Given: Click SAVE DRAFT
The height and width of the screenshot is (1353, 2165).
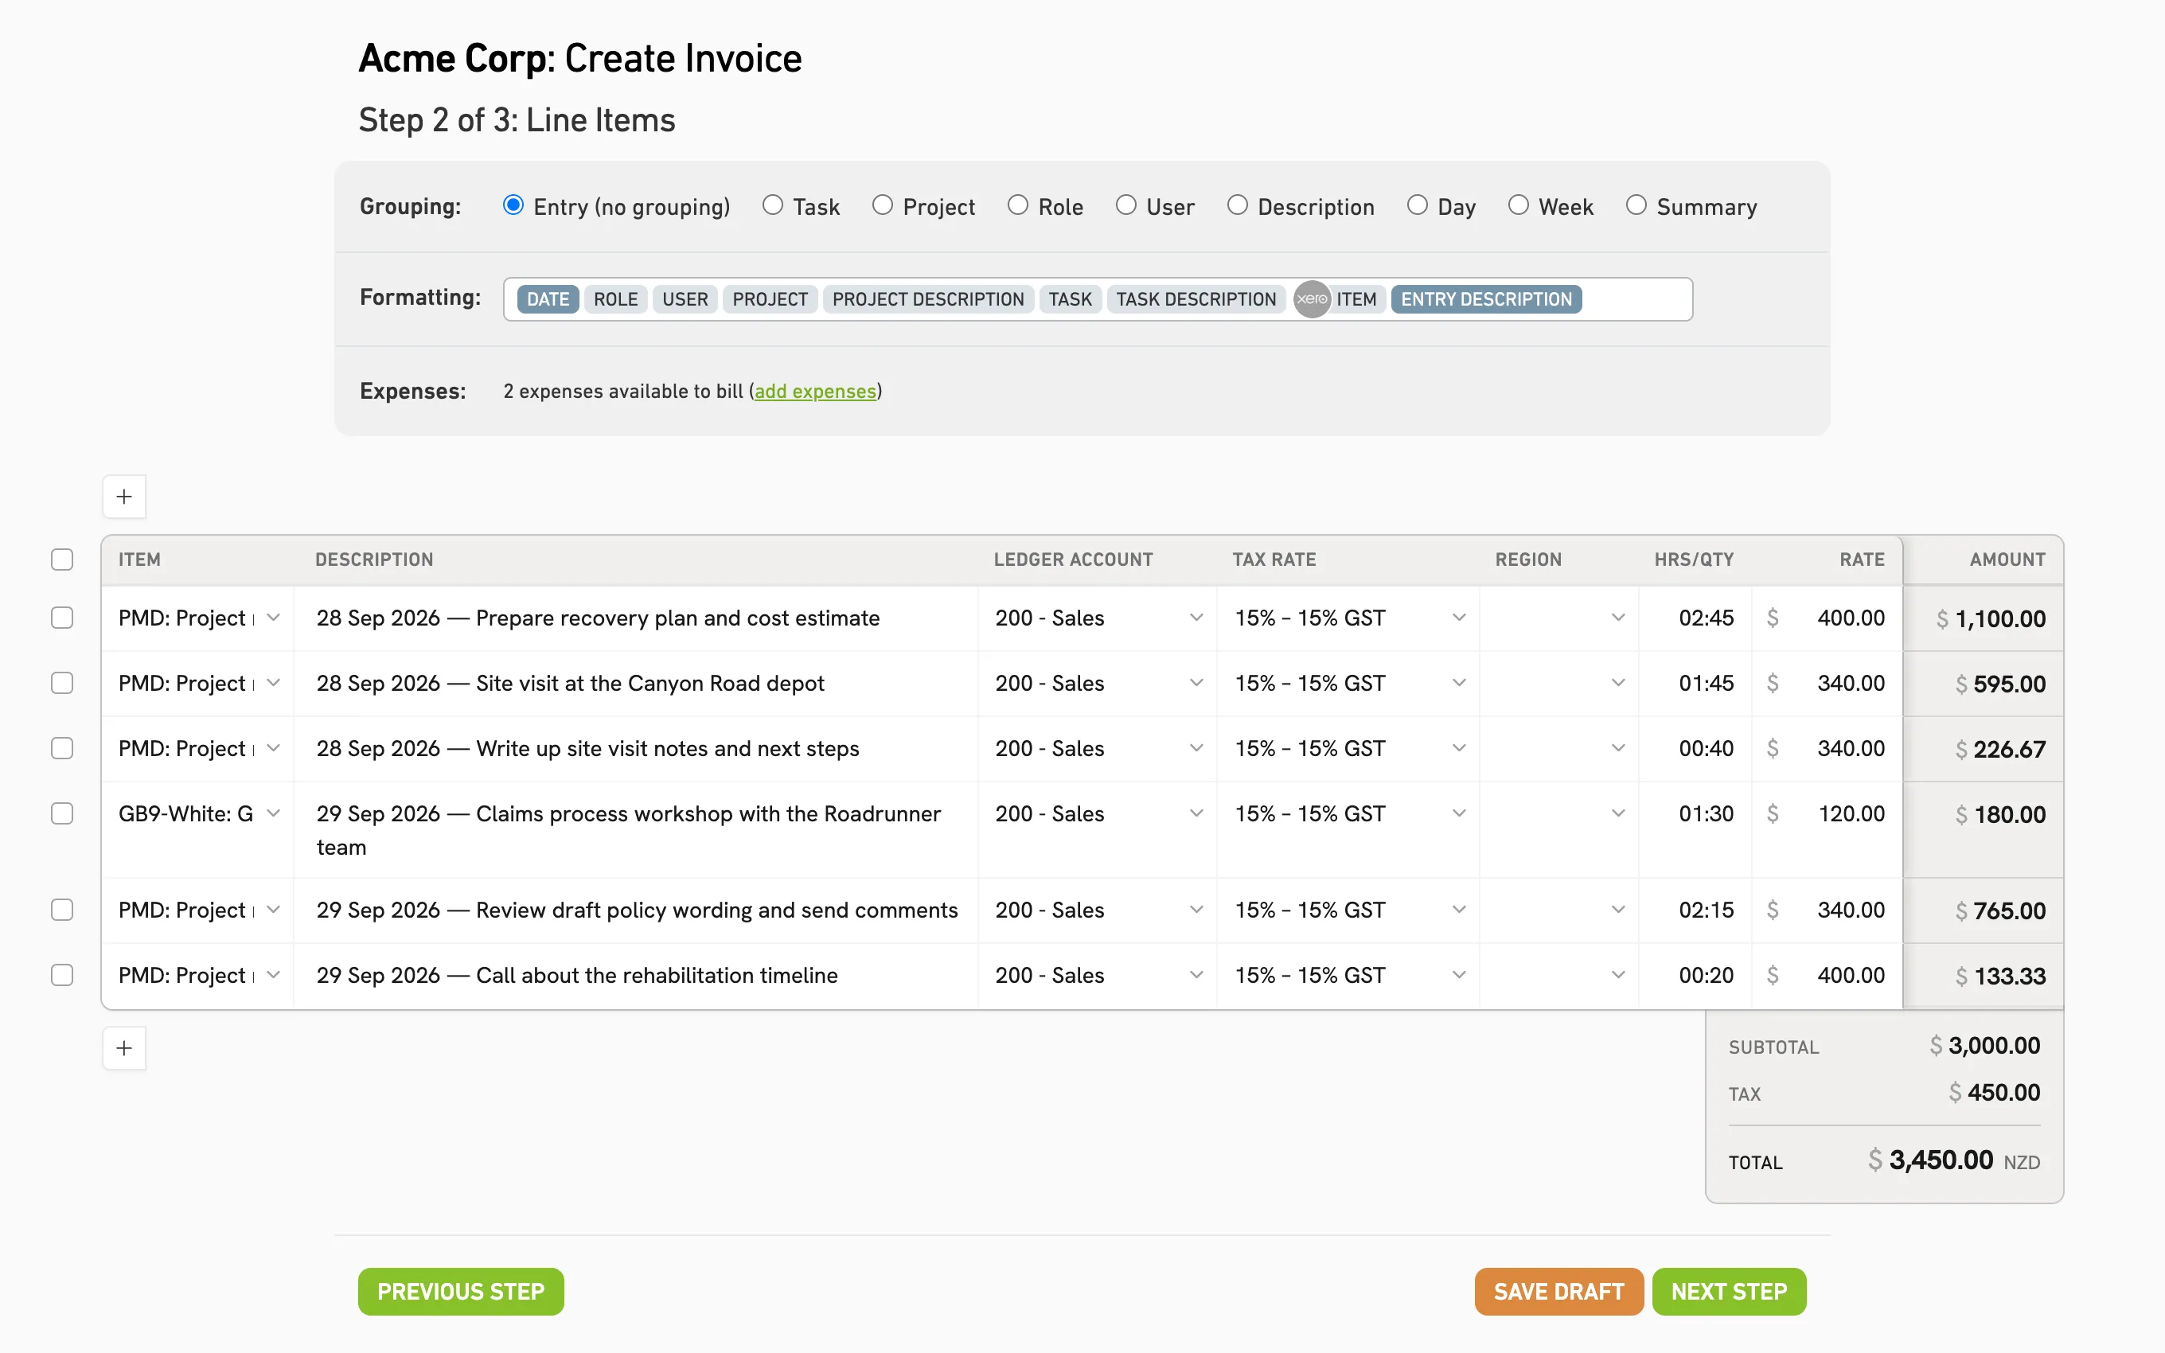Looking at the screenshot, I should pos(1558,1293).
